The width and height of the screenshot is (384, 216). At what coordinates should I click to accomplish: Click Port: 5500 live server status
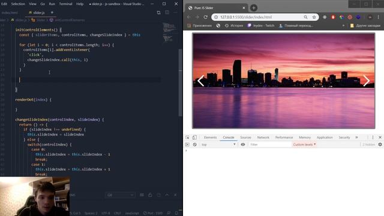point(153,214)
